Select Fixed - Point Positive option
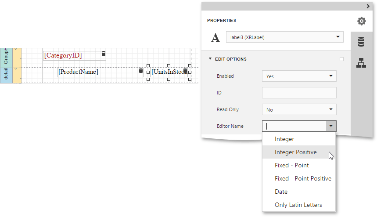 [299, 178]
